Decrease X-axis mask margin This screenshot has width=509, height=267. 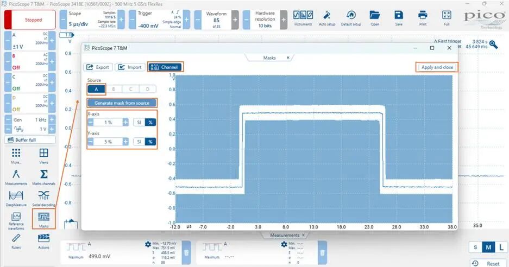click(x=91, y=122)
